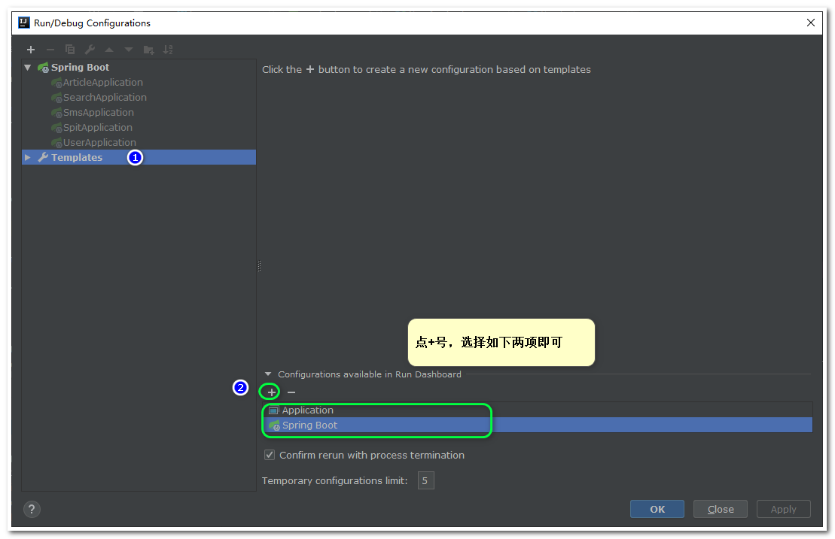Viewport: 835px width, 539px height.
Task: Click the Apply button
Action: pos(783,509)
